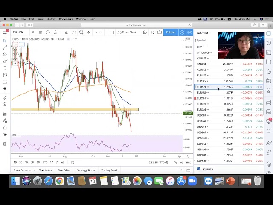The width and height of the screenshot is (273, 205).
Task: Select the trend line drawing tool
Action: click(x=5, y=47)
